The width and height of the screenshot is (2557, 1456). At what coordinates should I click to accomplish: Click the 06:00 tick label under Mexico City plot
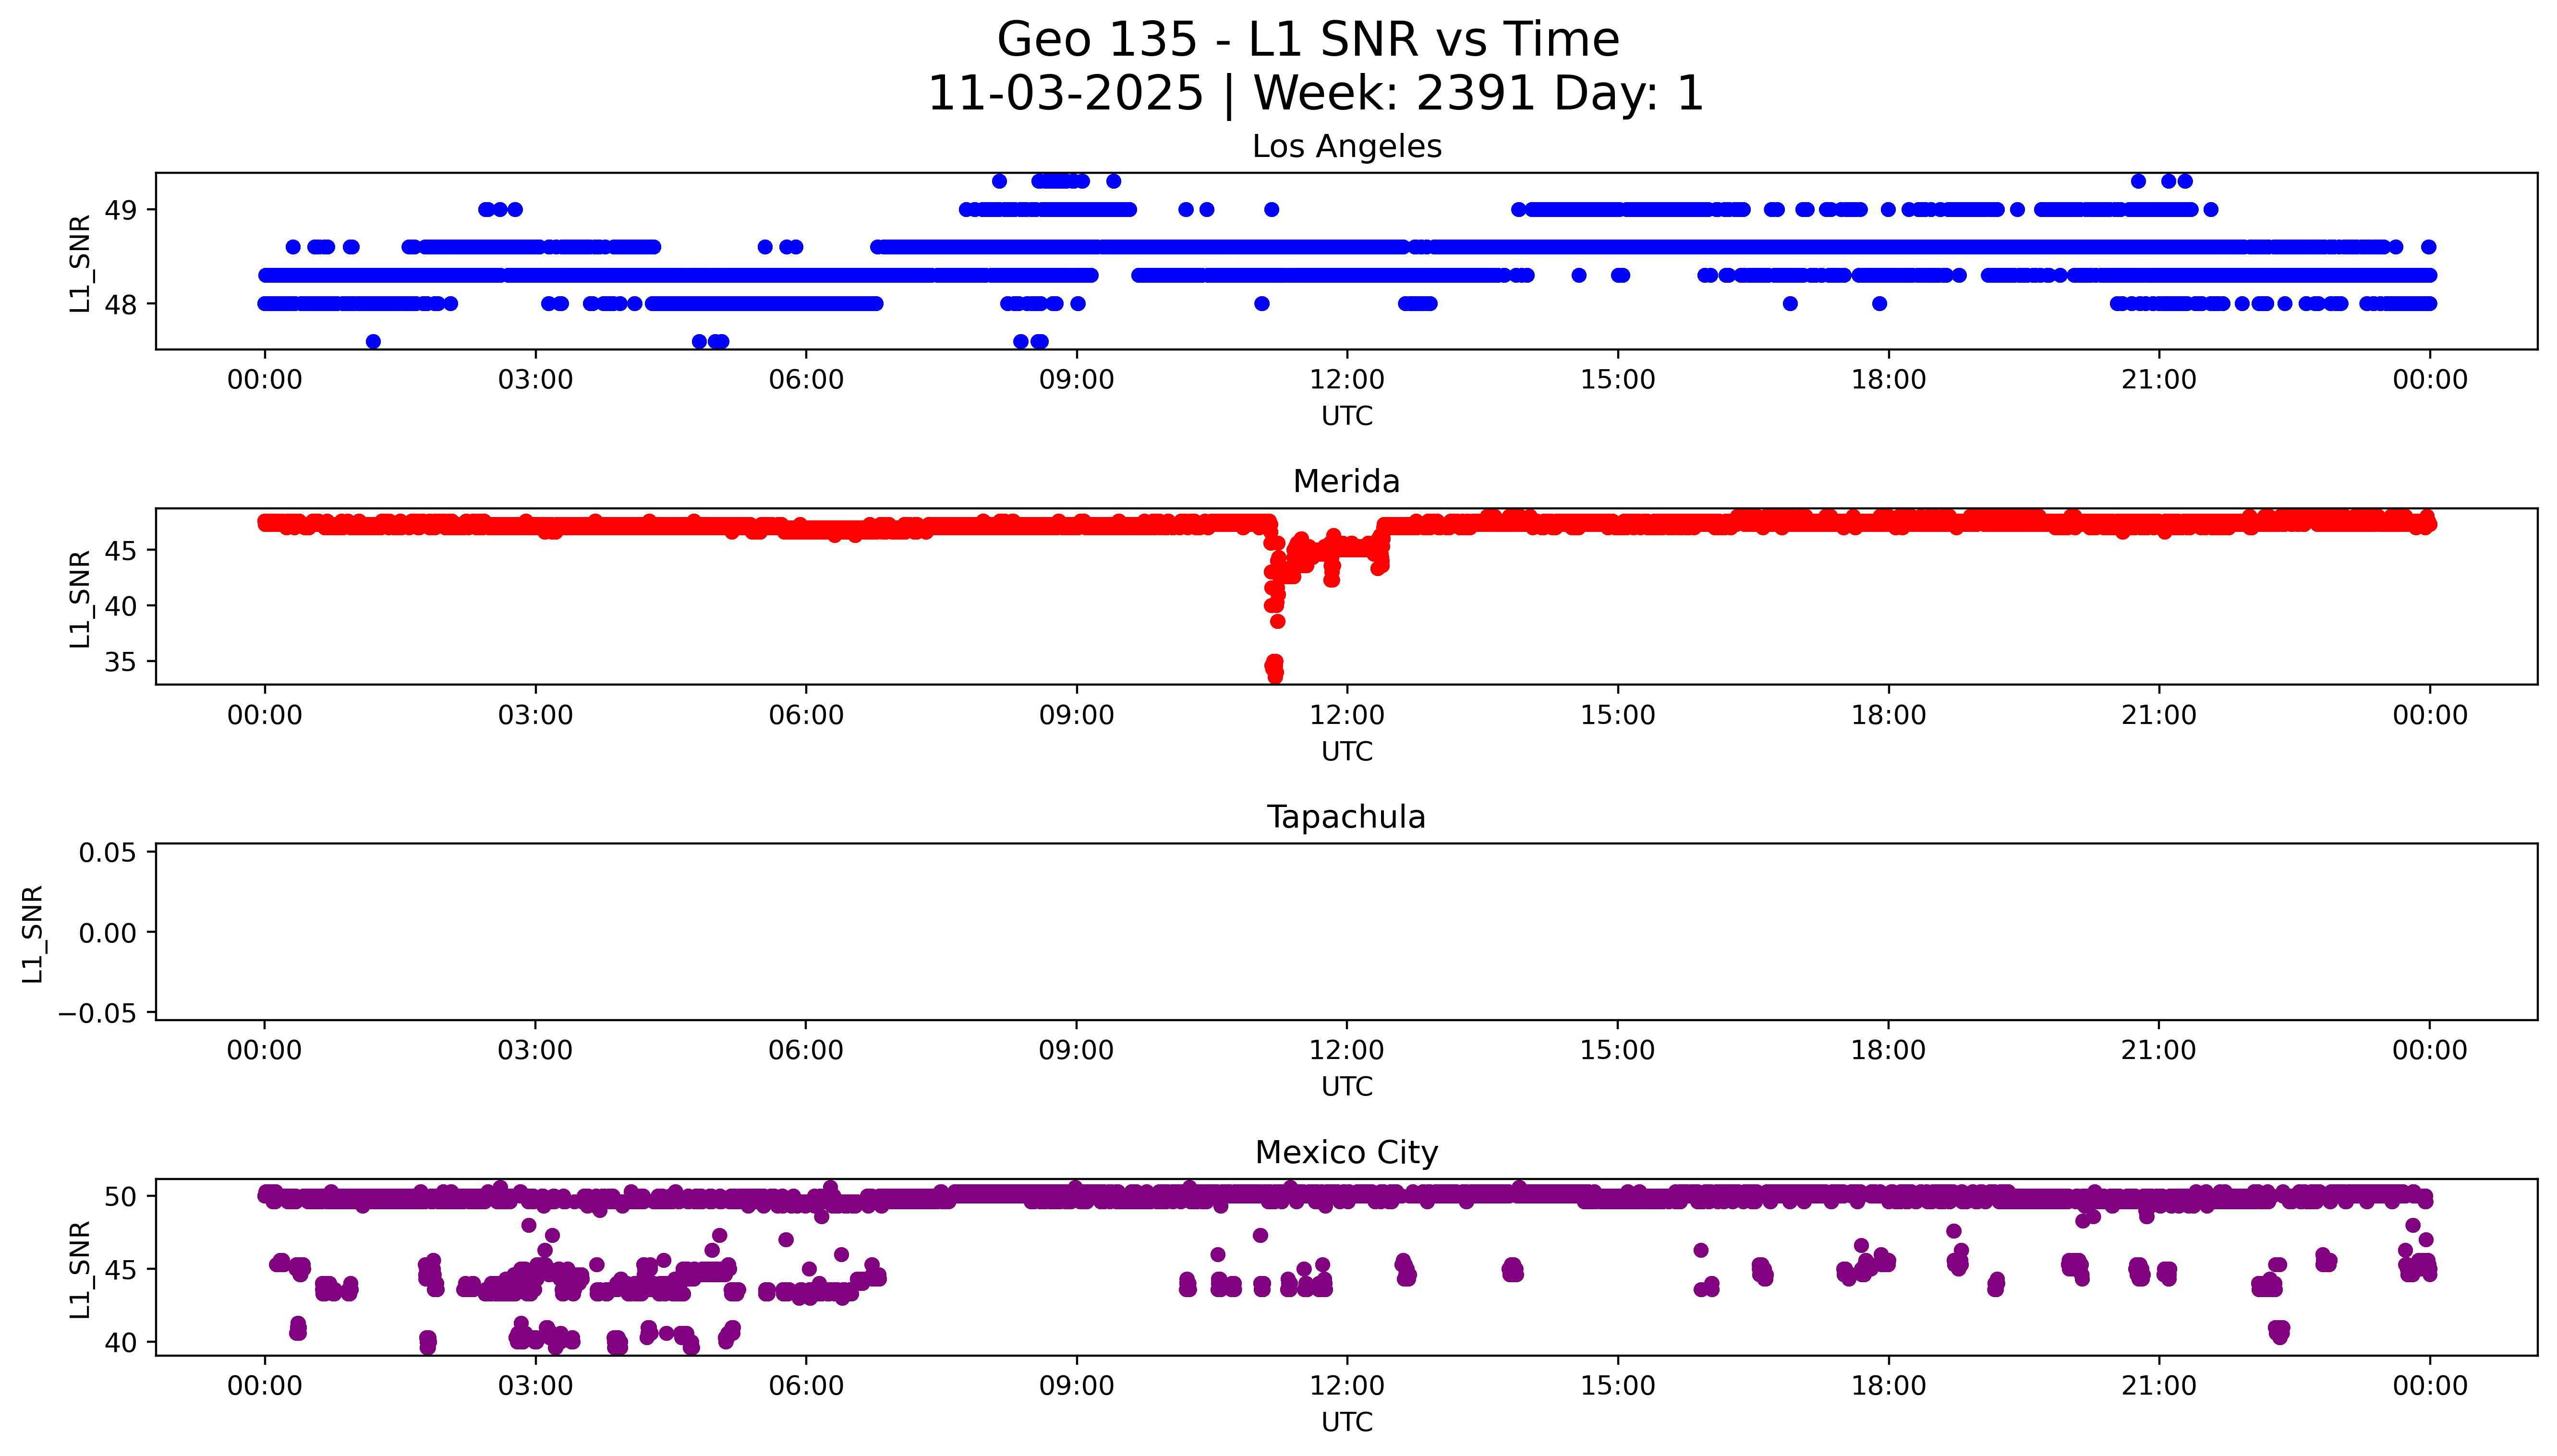(x=806, y=1386)
